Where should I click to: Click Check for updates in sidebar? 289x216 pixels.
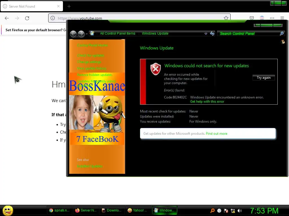[x=91, y=55]
